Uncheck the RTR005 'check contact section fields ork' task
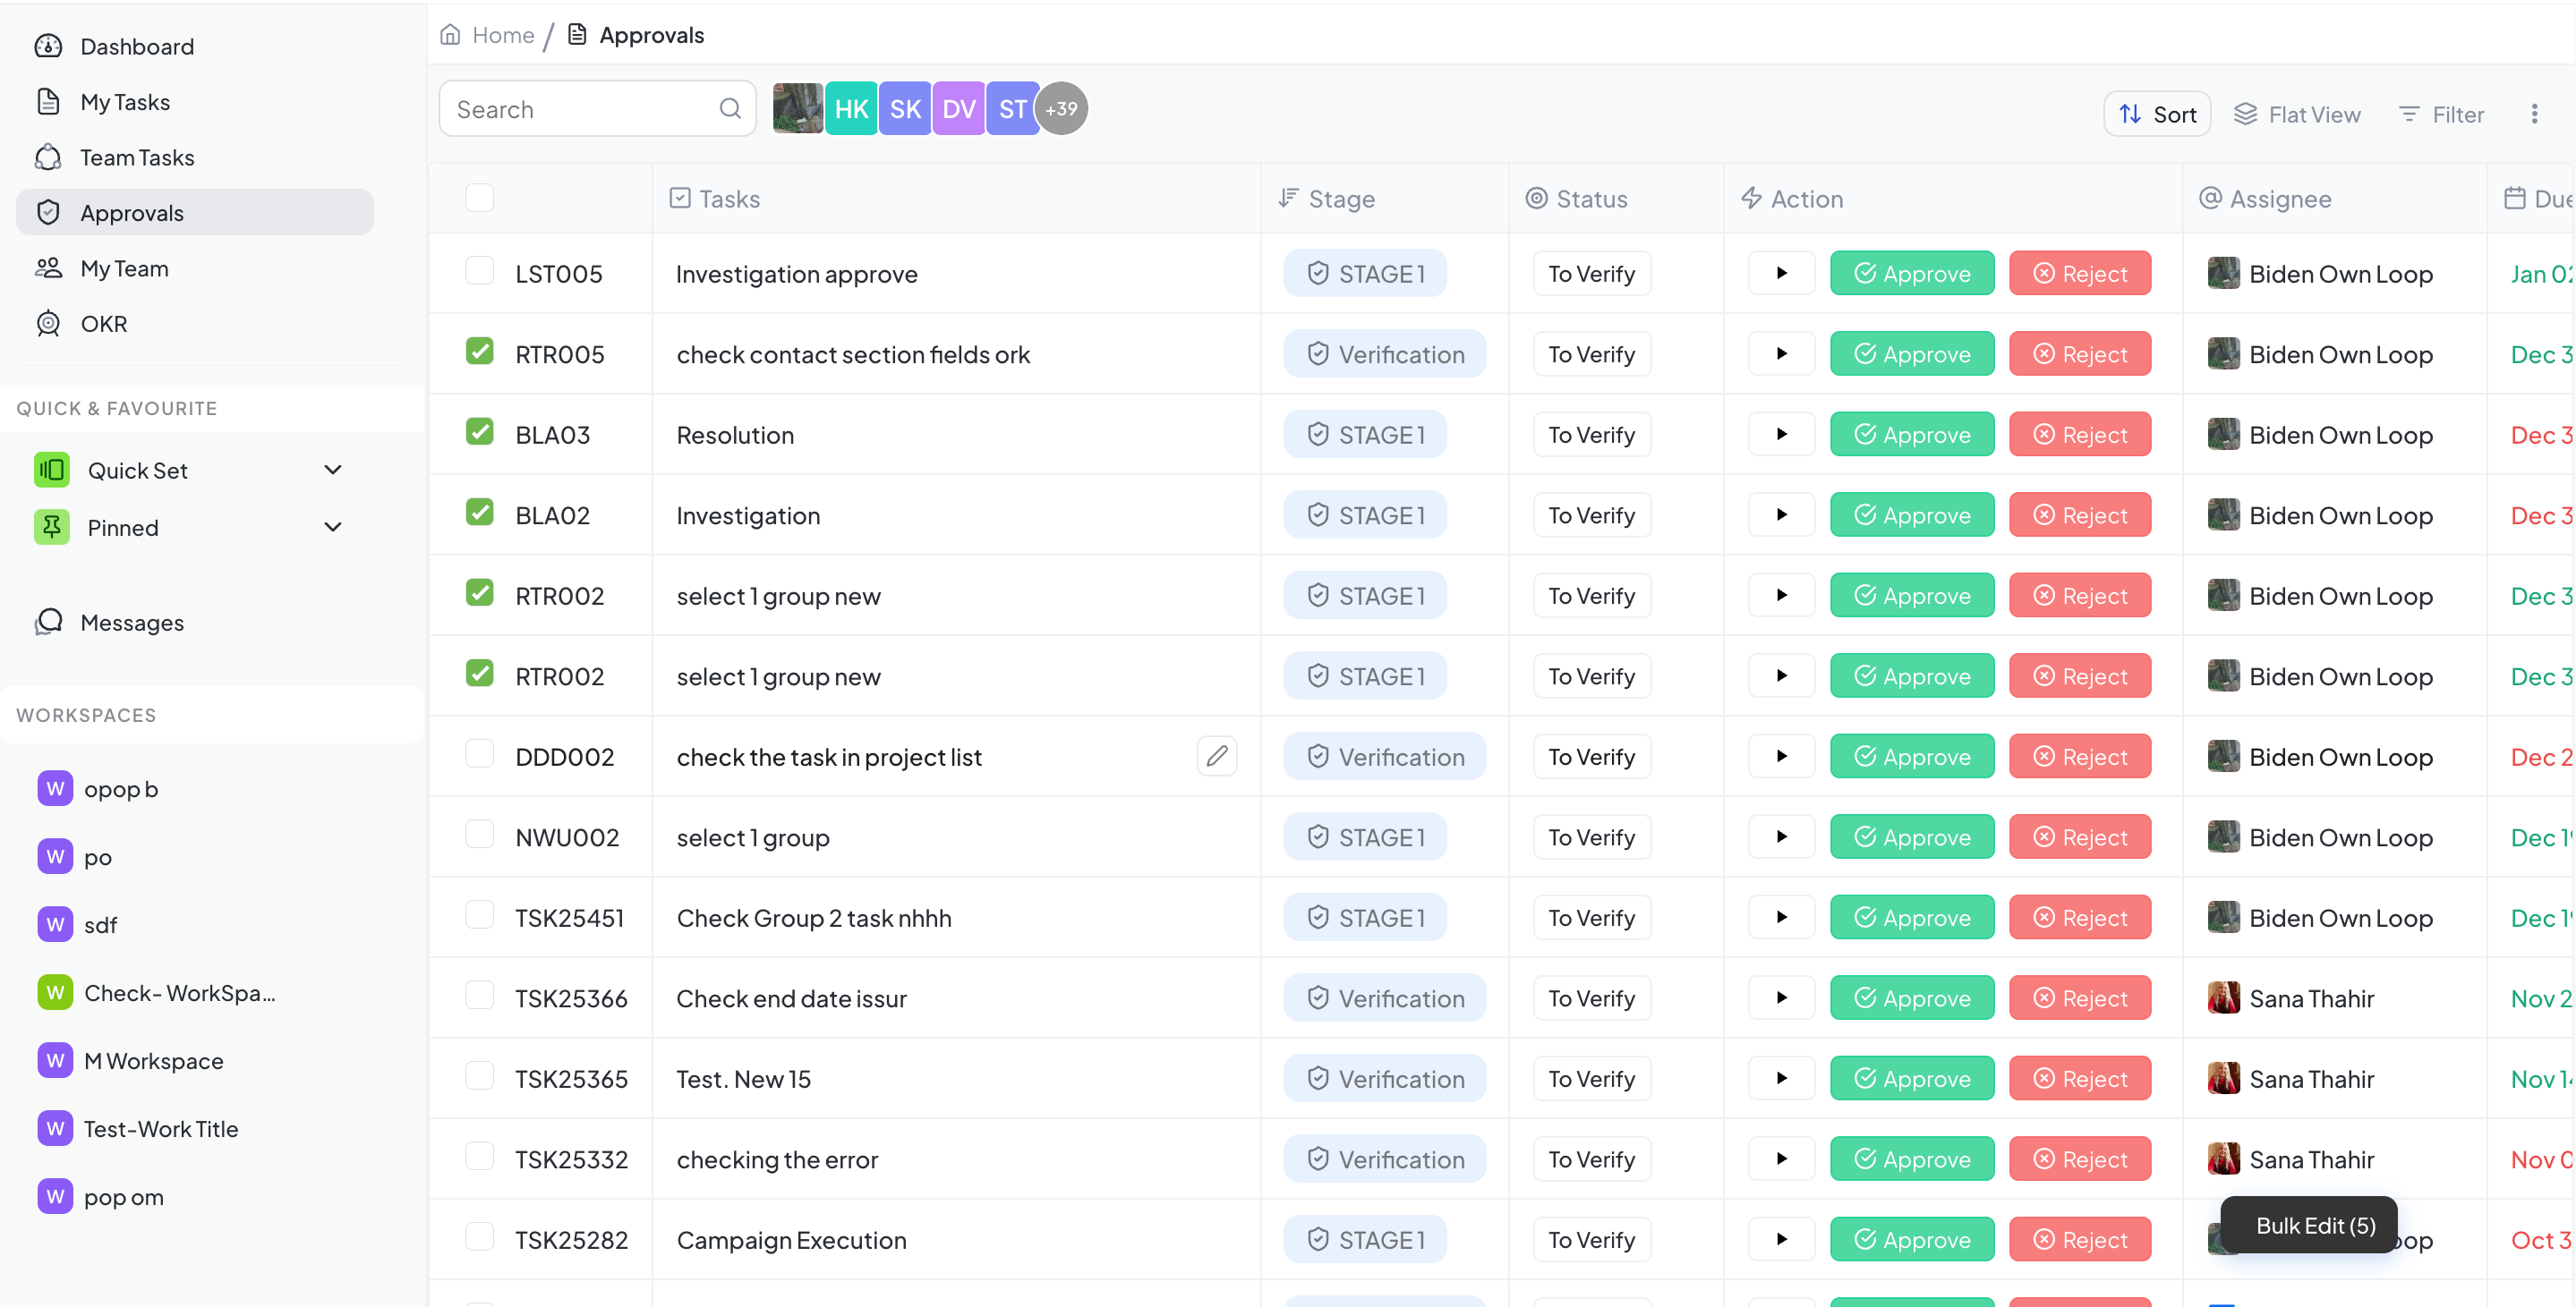The height and width of the screenshot is (1307, 2576). [480, 351]
